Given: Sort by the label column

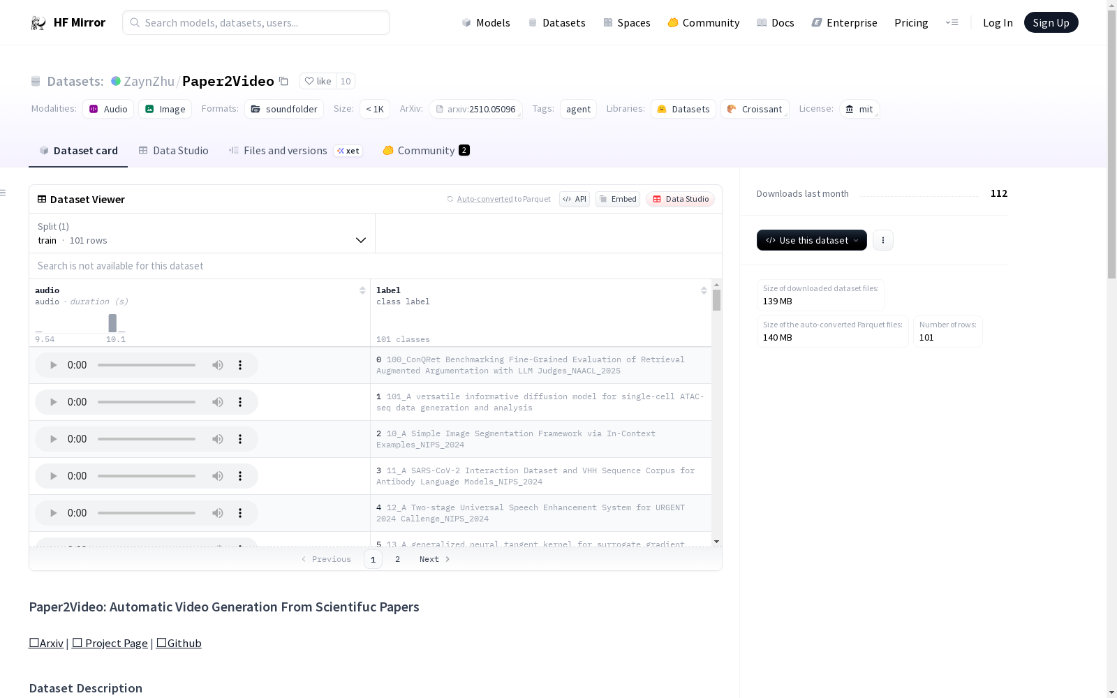Looking at the screenshot, I should [x=704, y=290].
